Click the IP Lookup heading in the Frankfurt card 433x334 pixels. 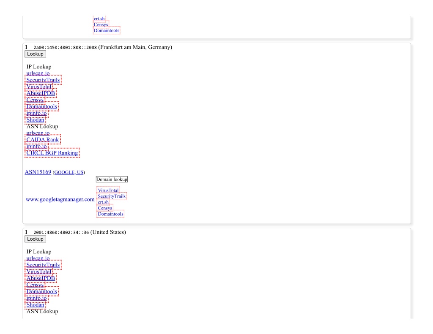pos(39,67)
